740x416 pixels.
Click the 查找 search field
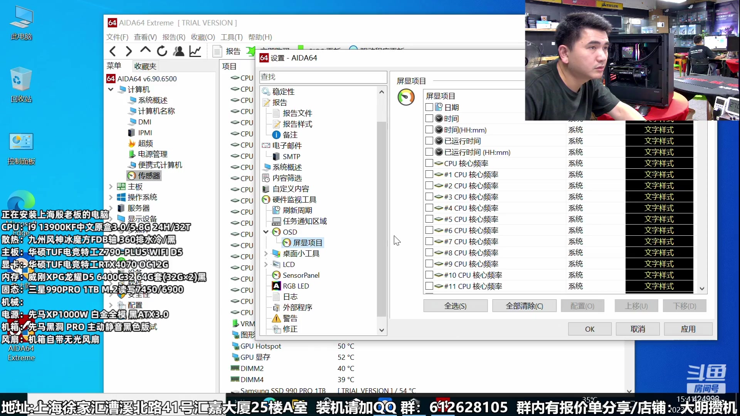click(x=323, y=77)
